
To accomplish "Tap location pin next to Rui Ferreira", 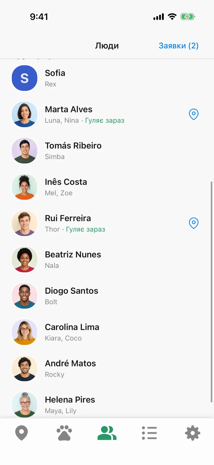I will (194, 223).
